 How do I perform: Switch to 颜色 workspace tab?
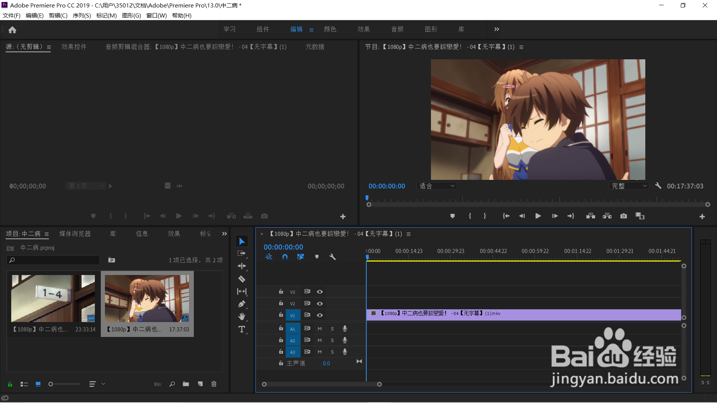coord(330,29)
